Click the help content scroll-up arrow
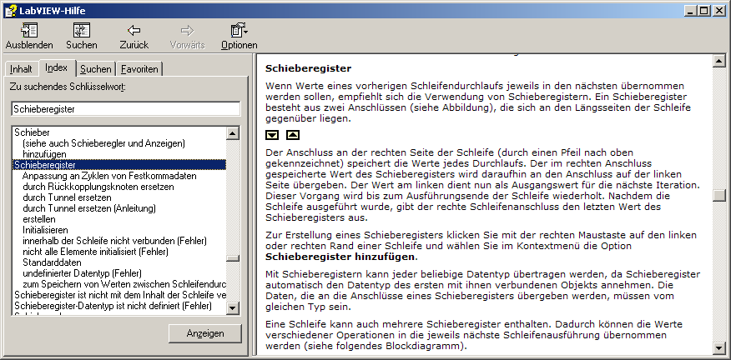The height and width of the screenshot is (360, 731). coord(718,60)
